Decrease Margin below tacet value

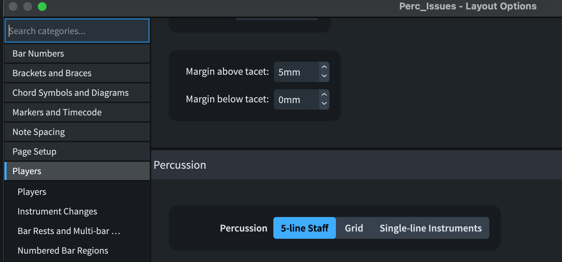tap(324, 104)
